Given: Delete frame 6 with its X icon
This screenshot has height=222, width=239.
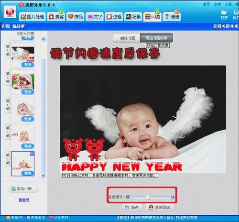Looking at the screenshot, I should [x=32, y=154].
